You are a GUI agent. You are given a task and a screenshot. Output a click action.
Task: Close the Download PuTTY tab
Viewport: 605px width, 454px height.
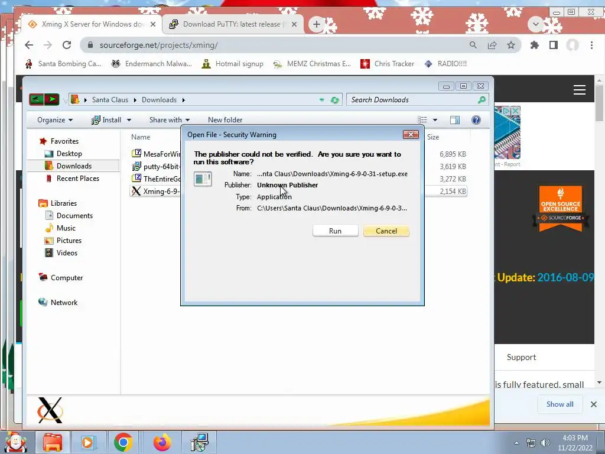coord(294,24)
